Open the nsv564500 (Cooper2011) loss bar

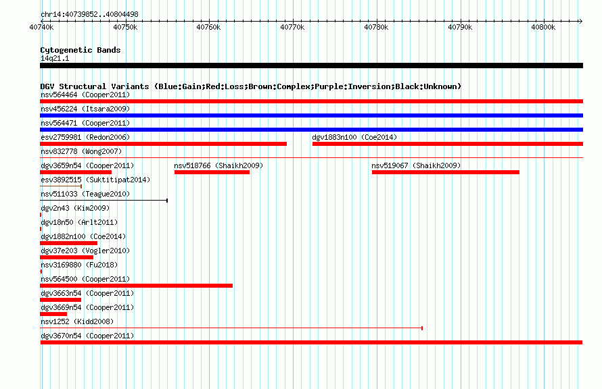pyautogui.click(x=136, y=286)
